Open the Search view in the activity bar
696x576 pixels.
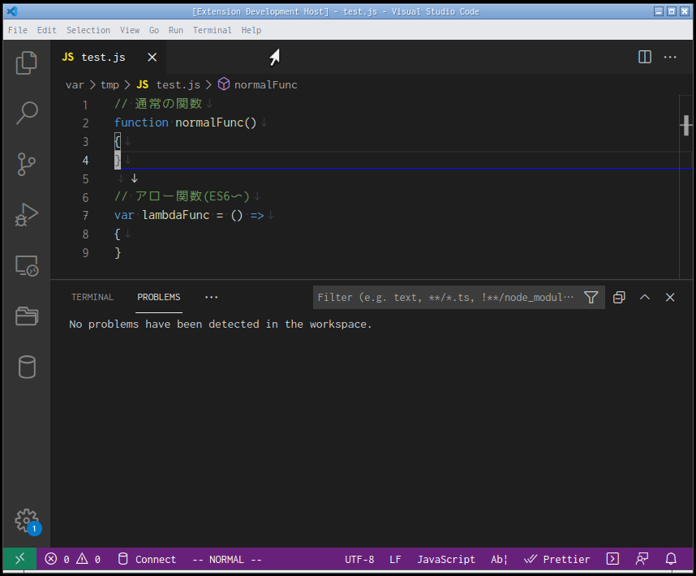[27, 113]
